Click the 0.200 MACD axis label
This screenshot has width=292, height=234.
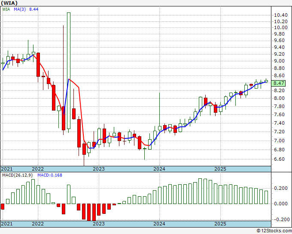(x=281, y=188)
